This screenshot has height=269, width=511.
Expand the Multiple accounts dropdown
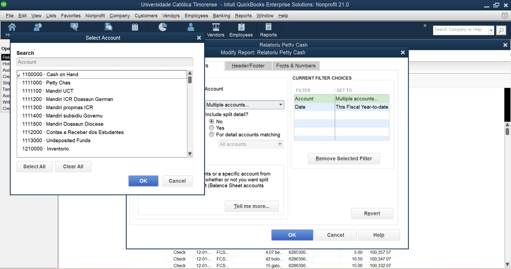(x=281, y=105)
